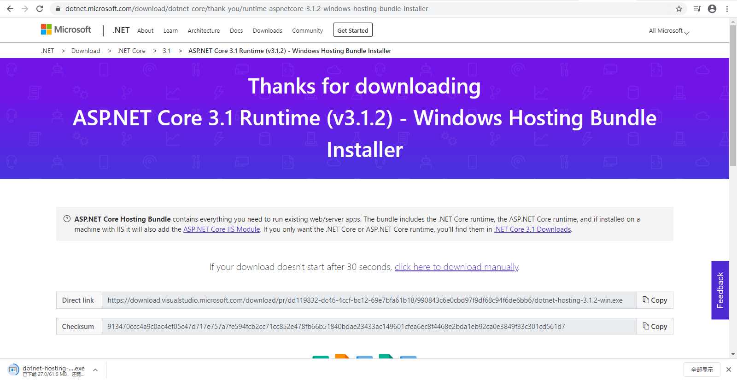Open the .NET Core 3.1 Downloads link
Screen dimensions: 737x381
[x=532, y=229]
